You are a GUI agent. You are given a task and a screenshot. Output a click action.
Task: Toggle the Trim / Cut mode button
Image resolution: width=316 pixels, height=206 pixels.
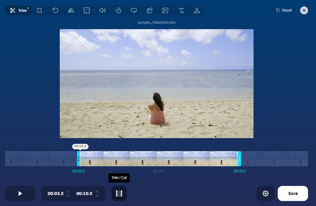click(119, 193)
